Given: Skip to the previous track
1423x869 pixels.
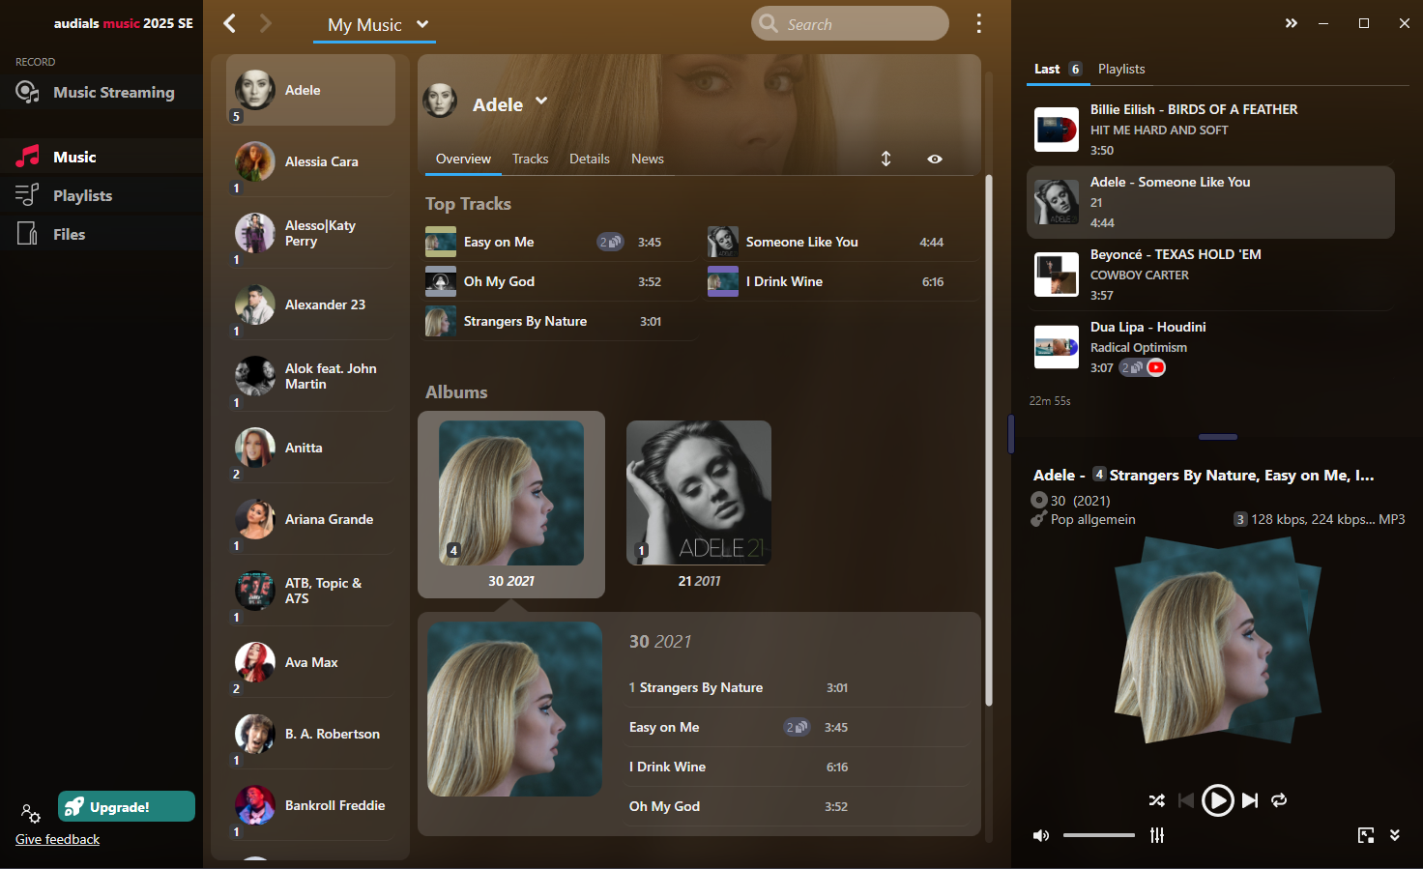Looking at the screenshot, I should pos(1186,800).
